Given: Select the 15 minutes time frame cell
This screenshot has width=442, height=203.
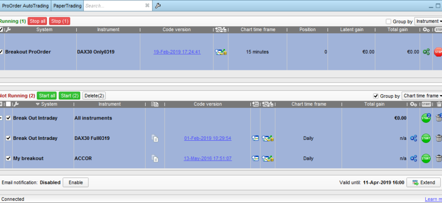Looking at the screenshot, I should (258, 52).
